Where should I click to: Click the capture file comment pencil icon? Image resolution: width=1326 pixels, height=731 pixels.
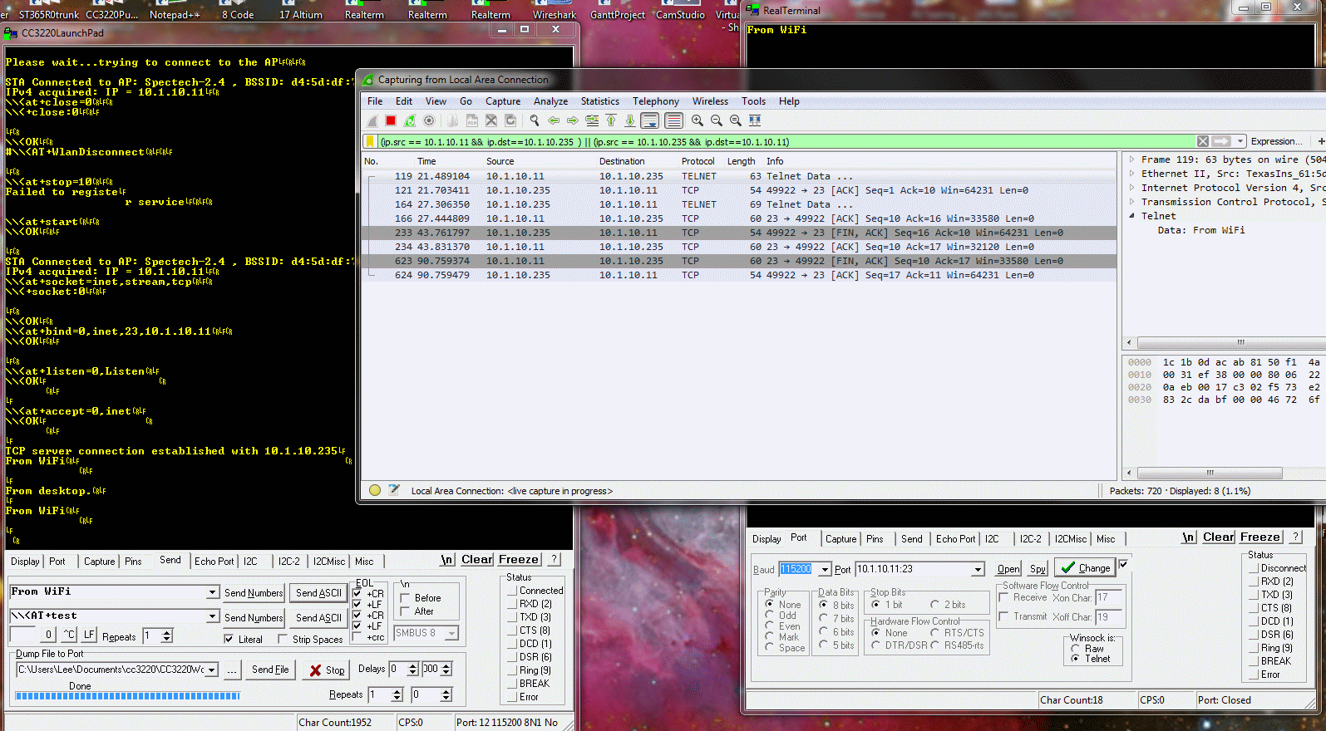394,490
